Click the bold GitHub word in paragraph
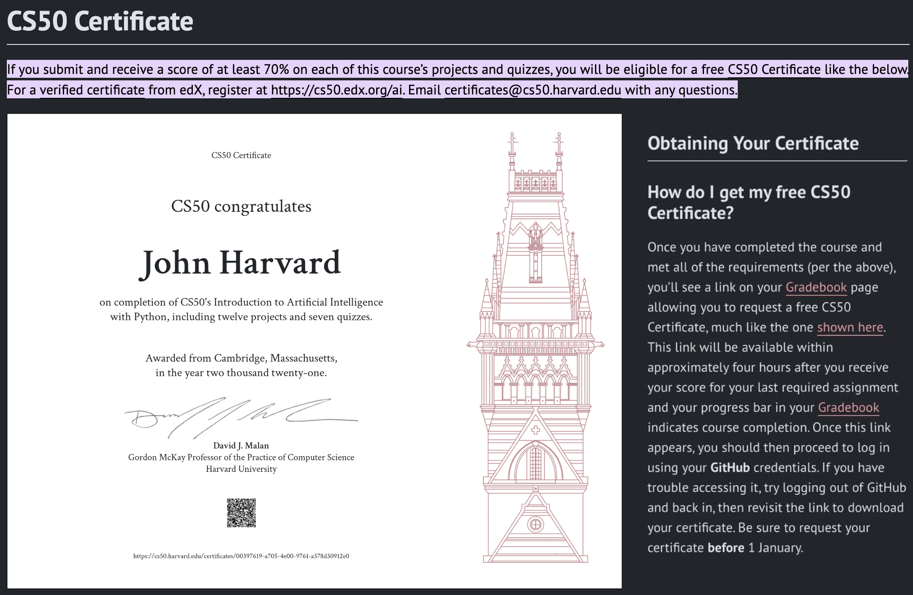This screenshot has width=913, height=595. (x=730, y=468)
